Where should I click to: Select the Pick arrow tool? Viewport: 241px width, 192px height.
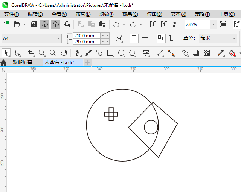[6, 53]
